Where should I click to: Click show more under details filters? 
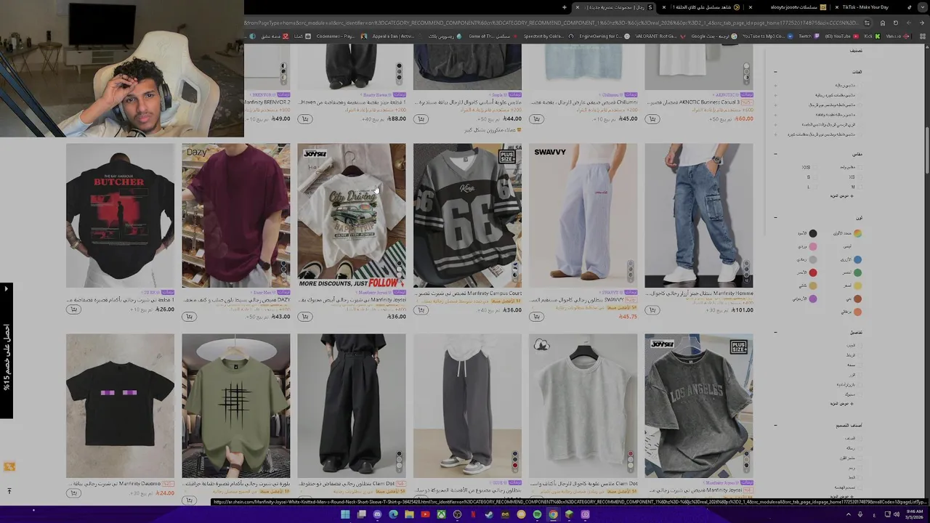842,404
